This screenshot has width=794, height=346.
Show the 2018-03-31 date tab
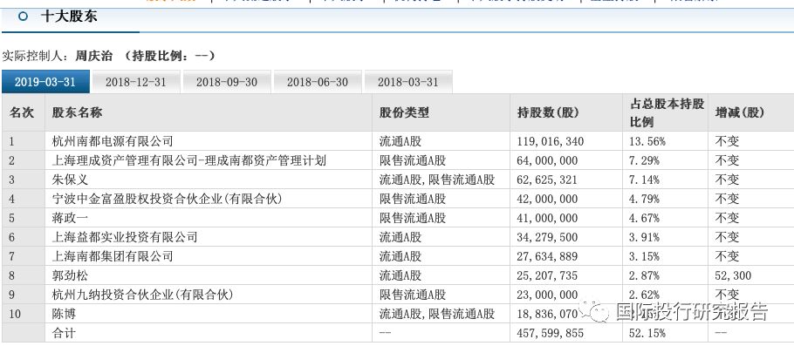(x=408, y=82)
